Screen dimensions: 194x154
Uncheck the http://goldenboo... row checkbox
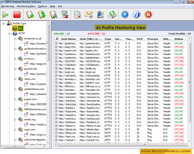point(56,43)
